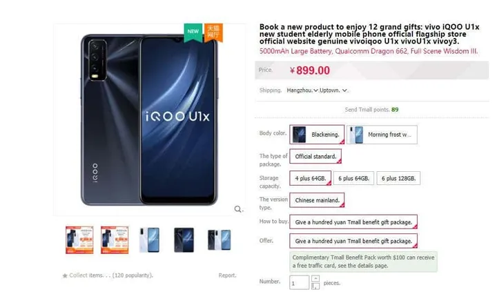Click the orange Tmall badge beside NEW
Screen dimensions: 497x292
213,32
